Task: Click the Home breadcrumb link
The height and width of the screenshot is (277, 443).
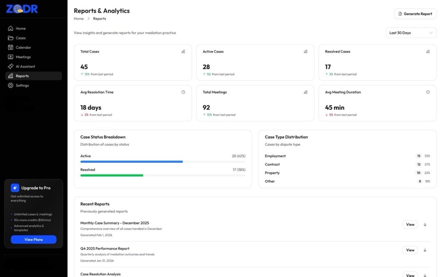Action: point(79,19)
